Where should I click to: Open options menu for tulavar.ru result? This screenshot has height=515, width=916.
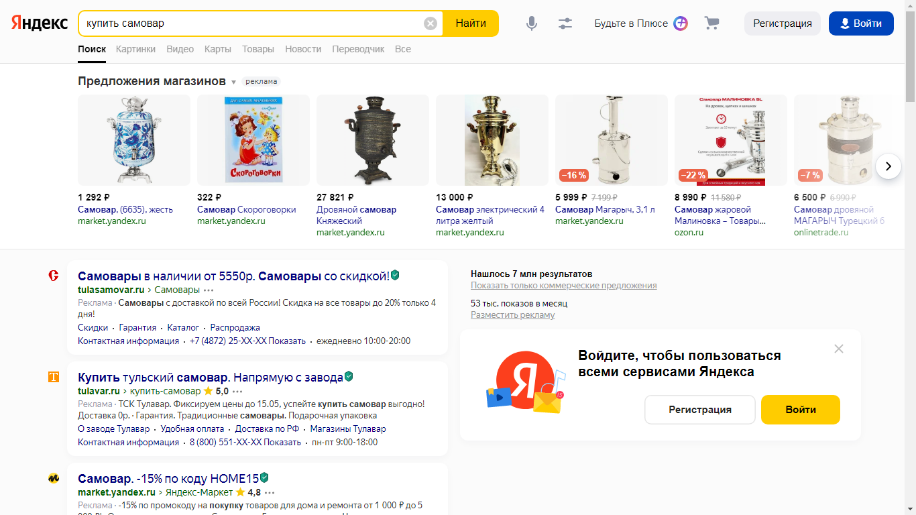[x=237, y=392]
